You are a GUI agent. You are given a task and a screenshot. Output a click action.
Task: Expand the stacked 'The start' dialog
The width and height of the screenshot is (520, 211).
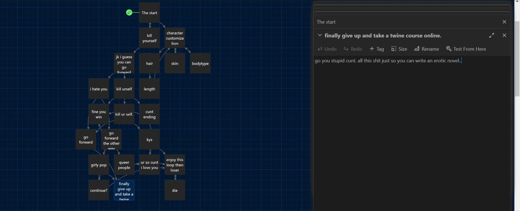point(394,22)
